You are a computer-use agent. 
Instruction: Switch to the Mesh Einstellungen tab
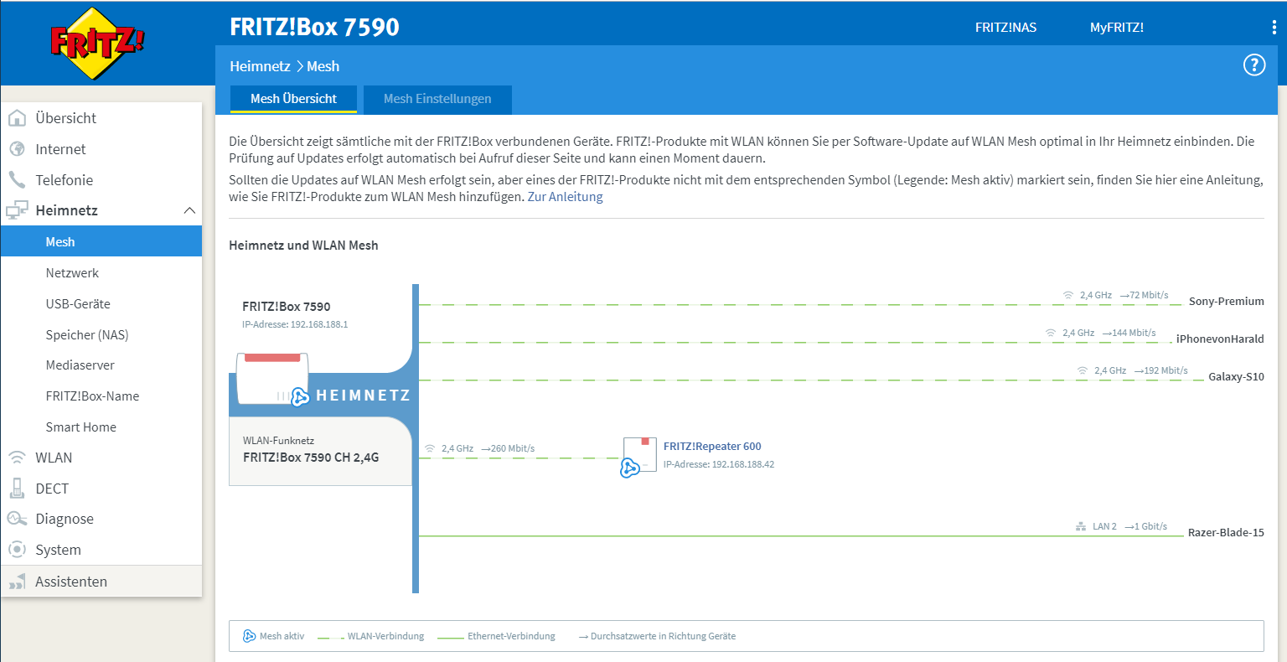pos(437,99)
